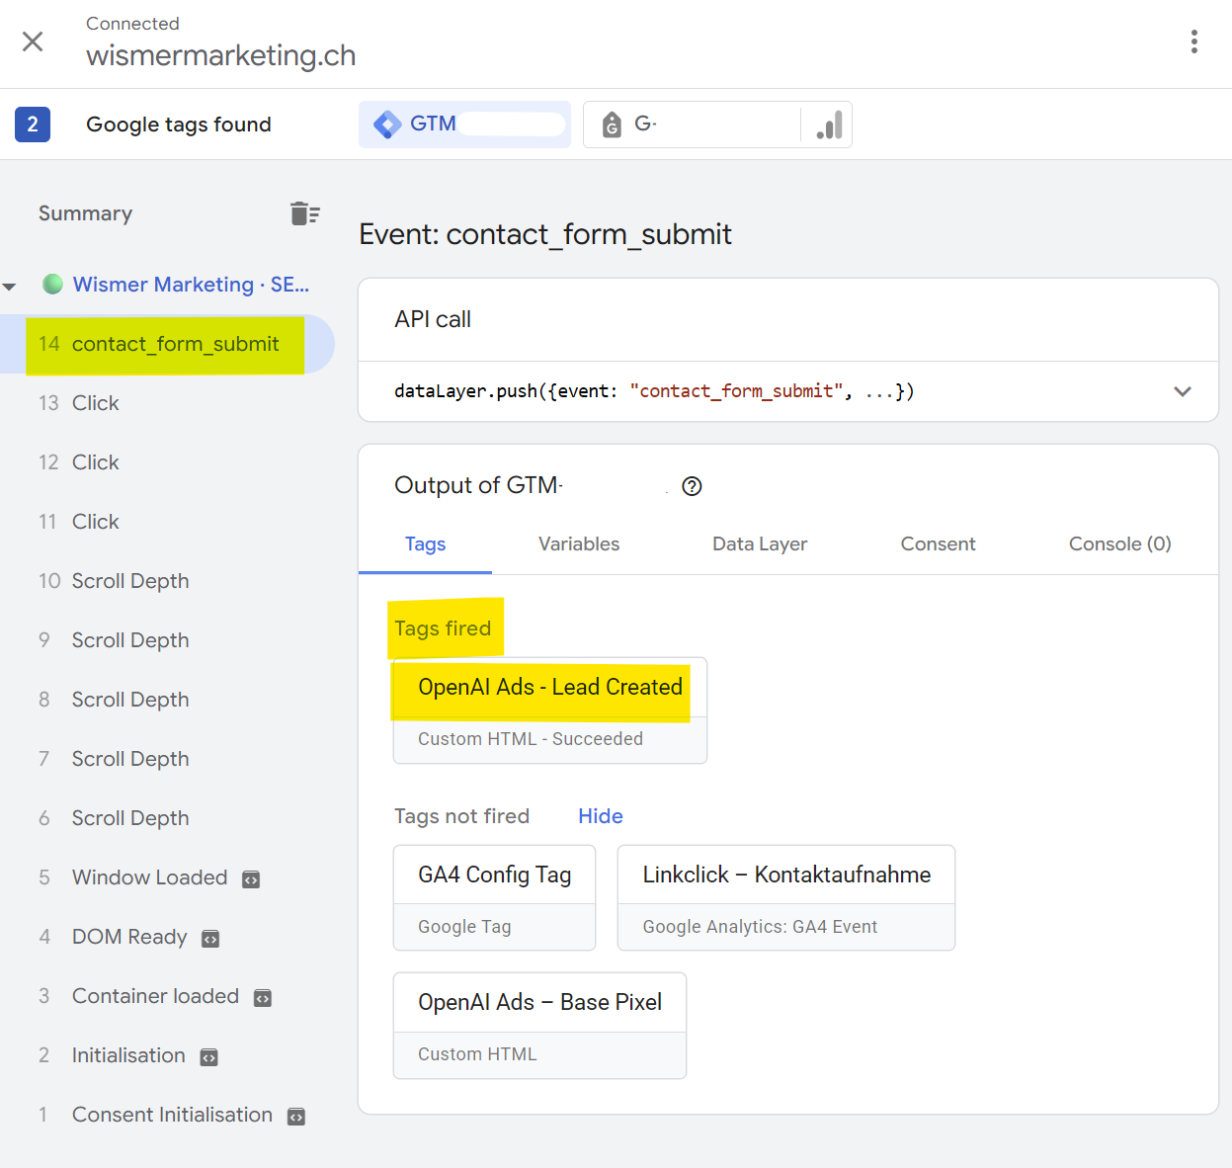Open the OpenAI Ads – Base Pixel card
The image size is (1232, 1168).
pyautogui.click(x=539, y=1026)
